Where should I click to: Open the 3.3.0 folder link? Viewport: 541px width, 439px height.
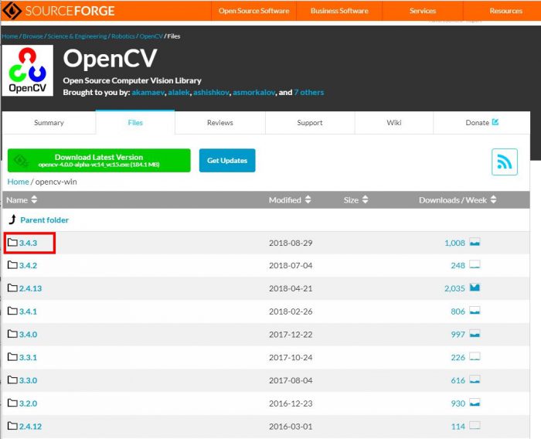point(28,380)
